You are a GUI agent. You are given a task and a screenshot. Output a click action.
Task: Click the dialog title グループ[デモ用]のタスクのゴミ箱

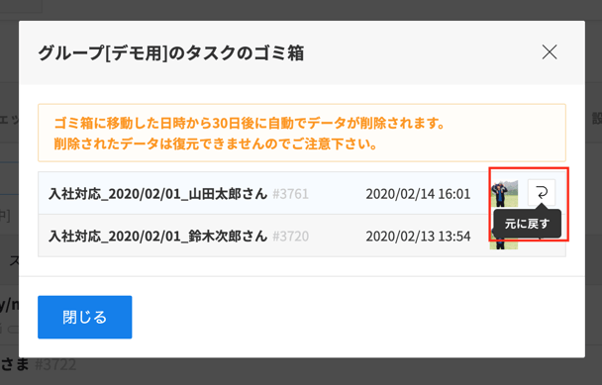[171, 53]
